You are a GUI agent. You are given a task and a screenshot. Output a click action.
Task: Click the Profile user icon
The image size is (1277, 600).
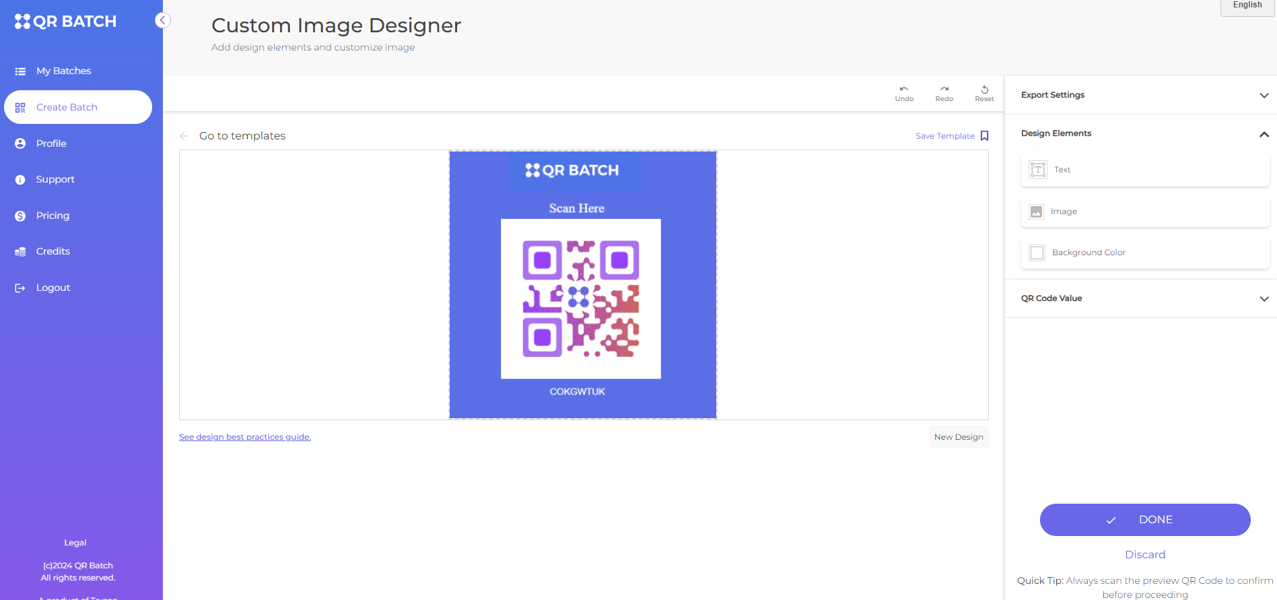tap(20, 143)
